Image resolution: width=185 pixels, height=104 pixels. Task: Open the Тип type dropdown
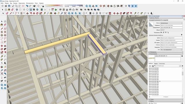(x=171, y=50)
